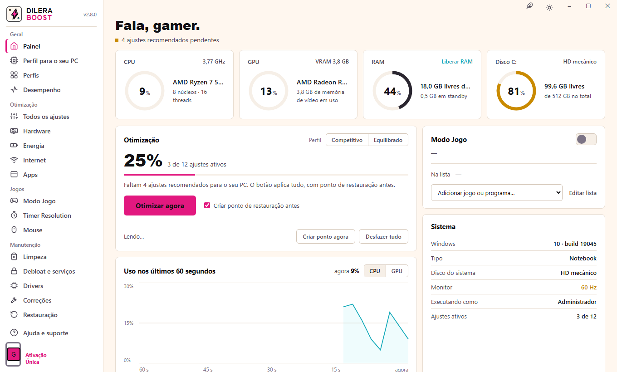Click the CPU usage line chart
617x372 pixels.
point(274,323)
